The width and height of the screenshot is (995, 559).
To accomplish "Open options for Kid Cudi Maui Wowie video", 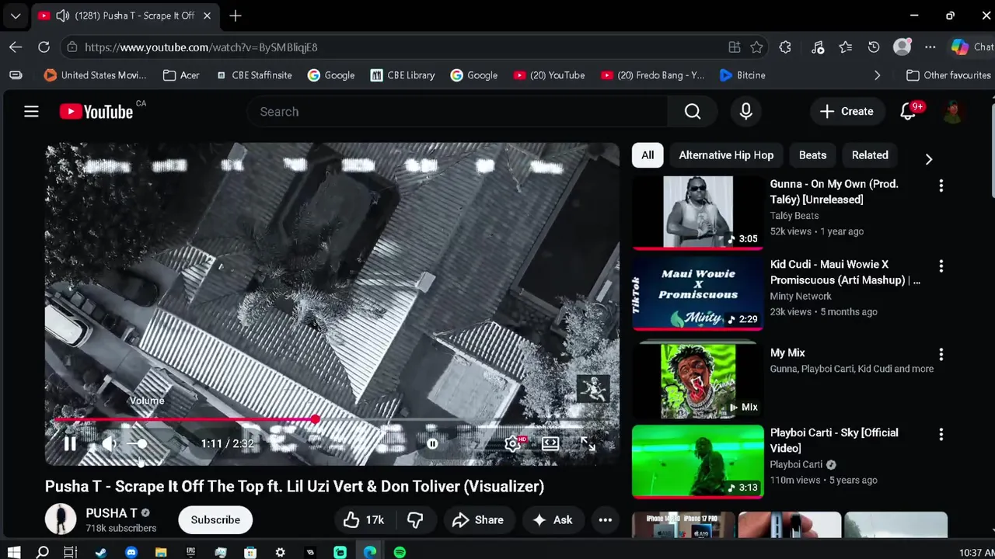I will (x=941, y=266).
